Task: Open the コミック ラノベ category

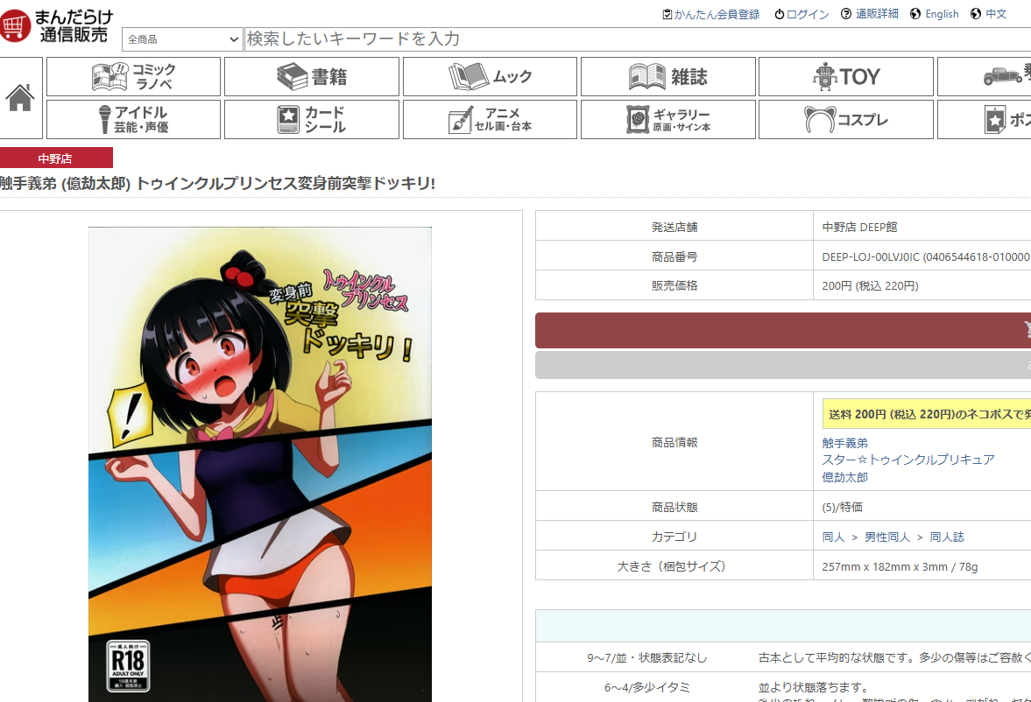Action: coord(133,77)
